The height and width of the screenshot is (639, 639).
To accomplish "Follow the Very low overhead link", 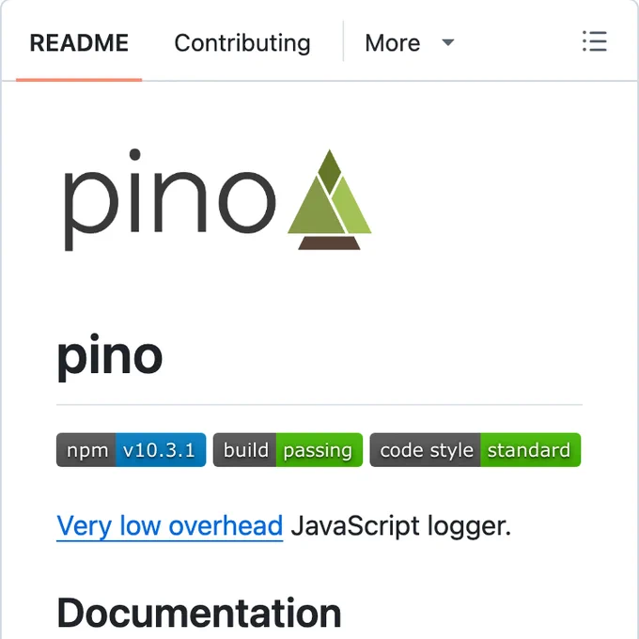I will [169, 525].
